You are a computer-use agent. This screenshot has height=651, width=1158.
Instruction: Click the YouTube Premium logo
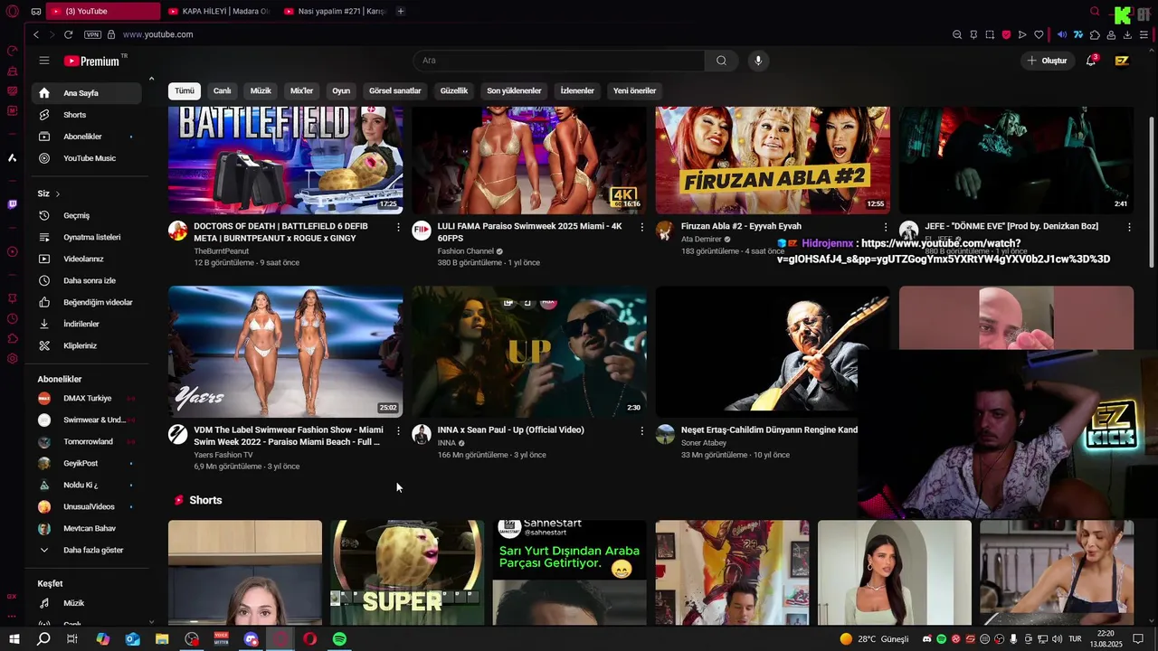(91, 61)
